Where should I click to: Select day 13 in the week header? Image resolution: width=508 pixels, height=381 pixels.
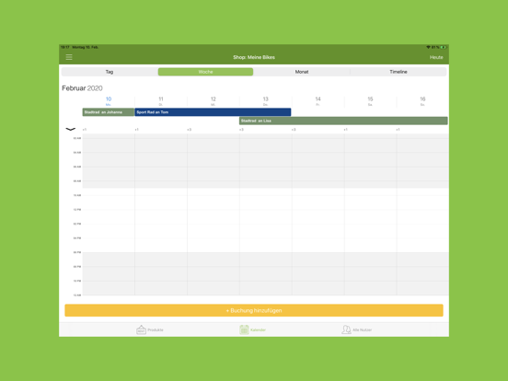266,100
